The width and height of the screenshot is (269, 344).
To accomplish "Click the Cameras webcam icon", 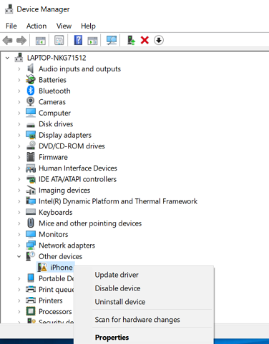I will (x=30, y=102).
